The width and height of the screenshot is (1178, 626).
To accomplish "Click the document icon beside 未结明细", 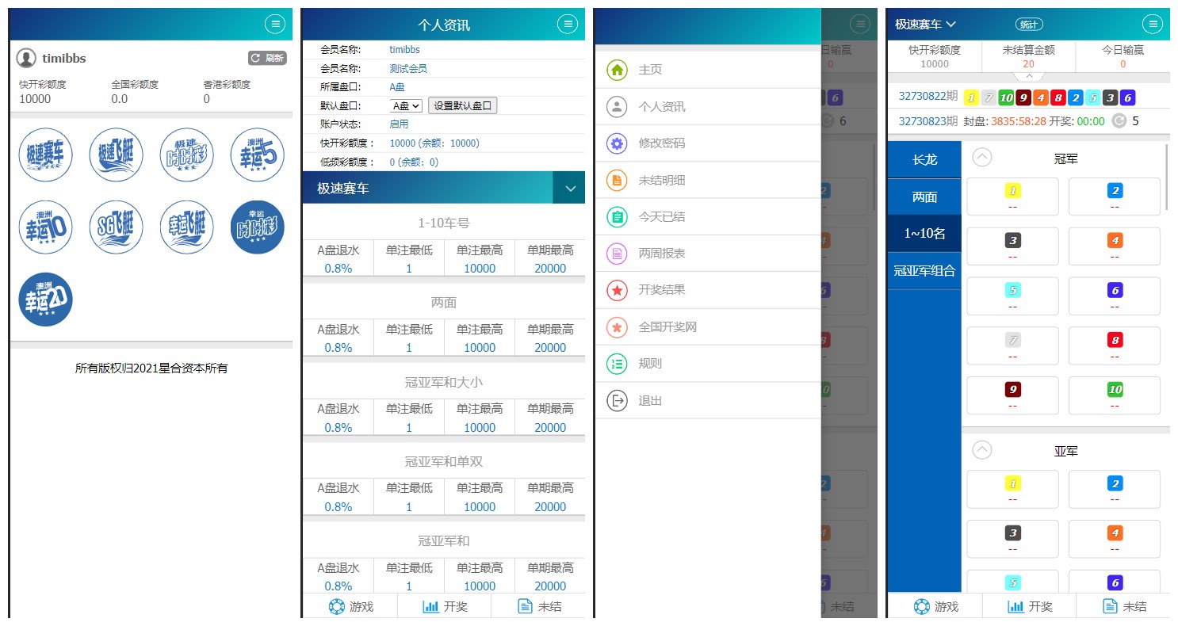I will (617, 180).
